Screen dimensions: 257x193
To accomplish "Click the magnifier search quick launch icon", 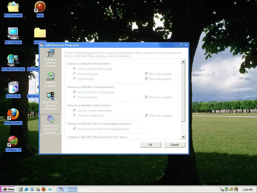I will (38, 189).
